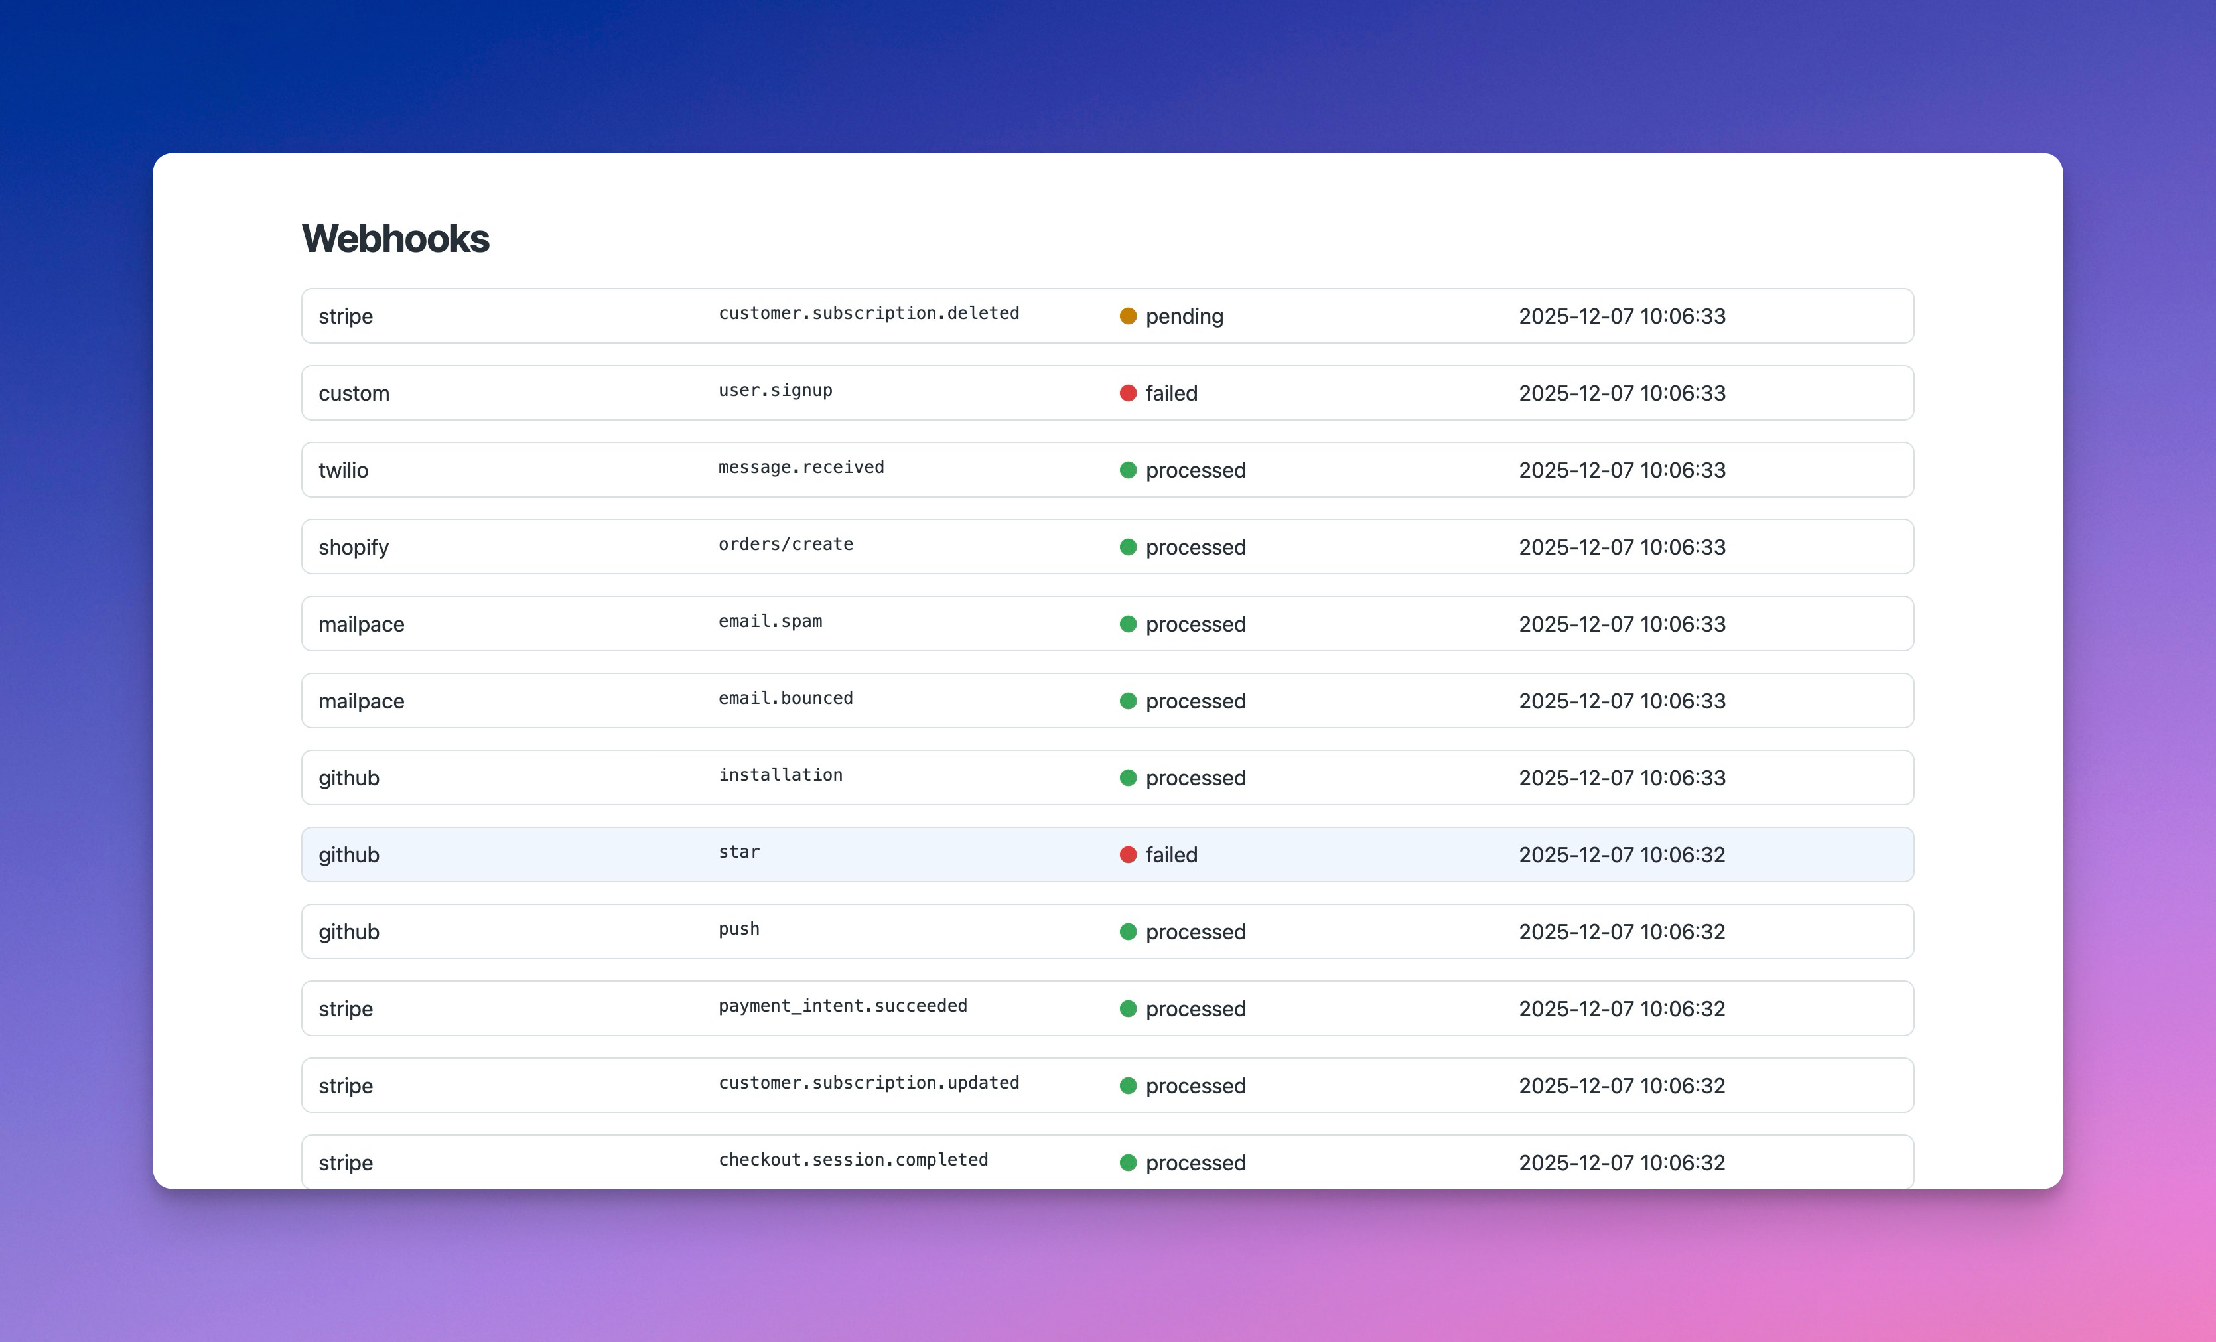Click red failed dot on github star row

(x=1128, y=854)
